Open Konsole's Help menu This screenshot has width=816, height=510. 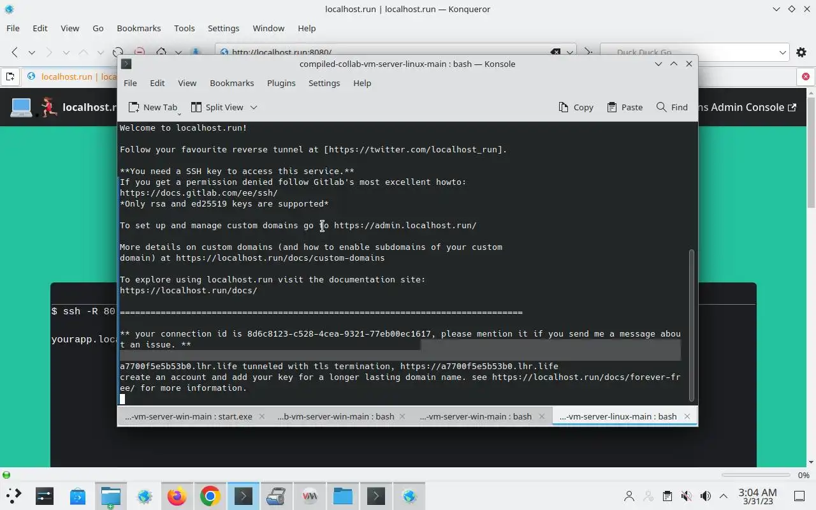(362, 83)
